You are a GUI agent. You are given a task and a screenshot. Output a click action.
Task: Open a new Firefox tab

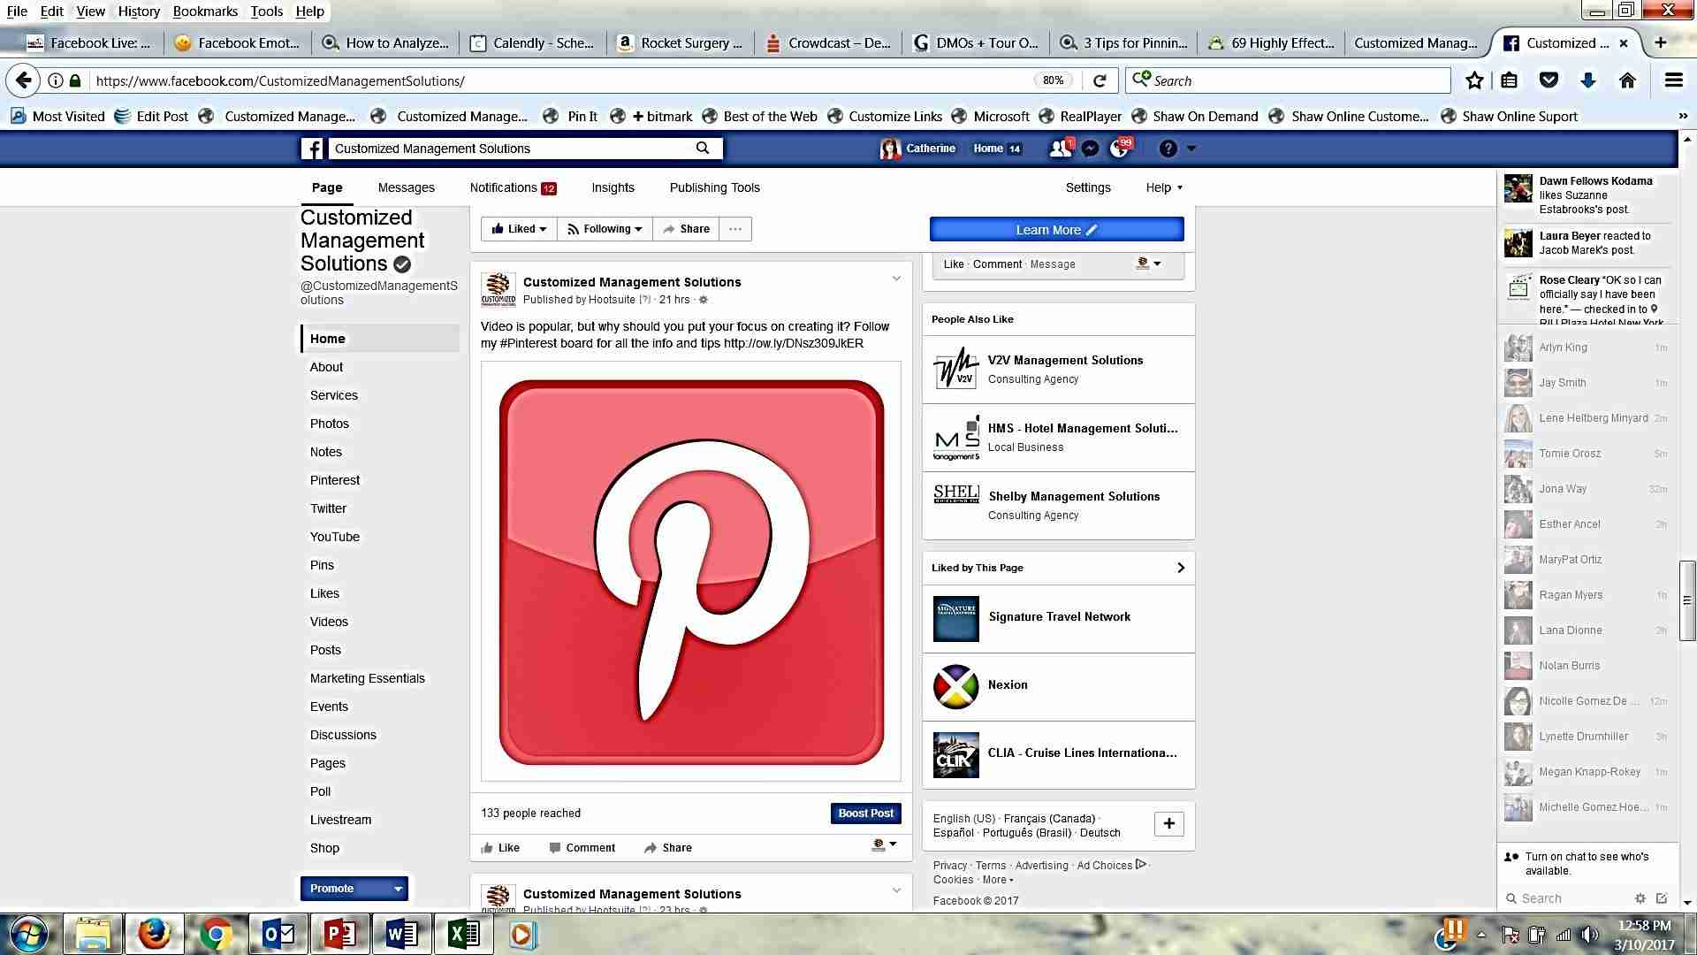1661,42
